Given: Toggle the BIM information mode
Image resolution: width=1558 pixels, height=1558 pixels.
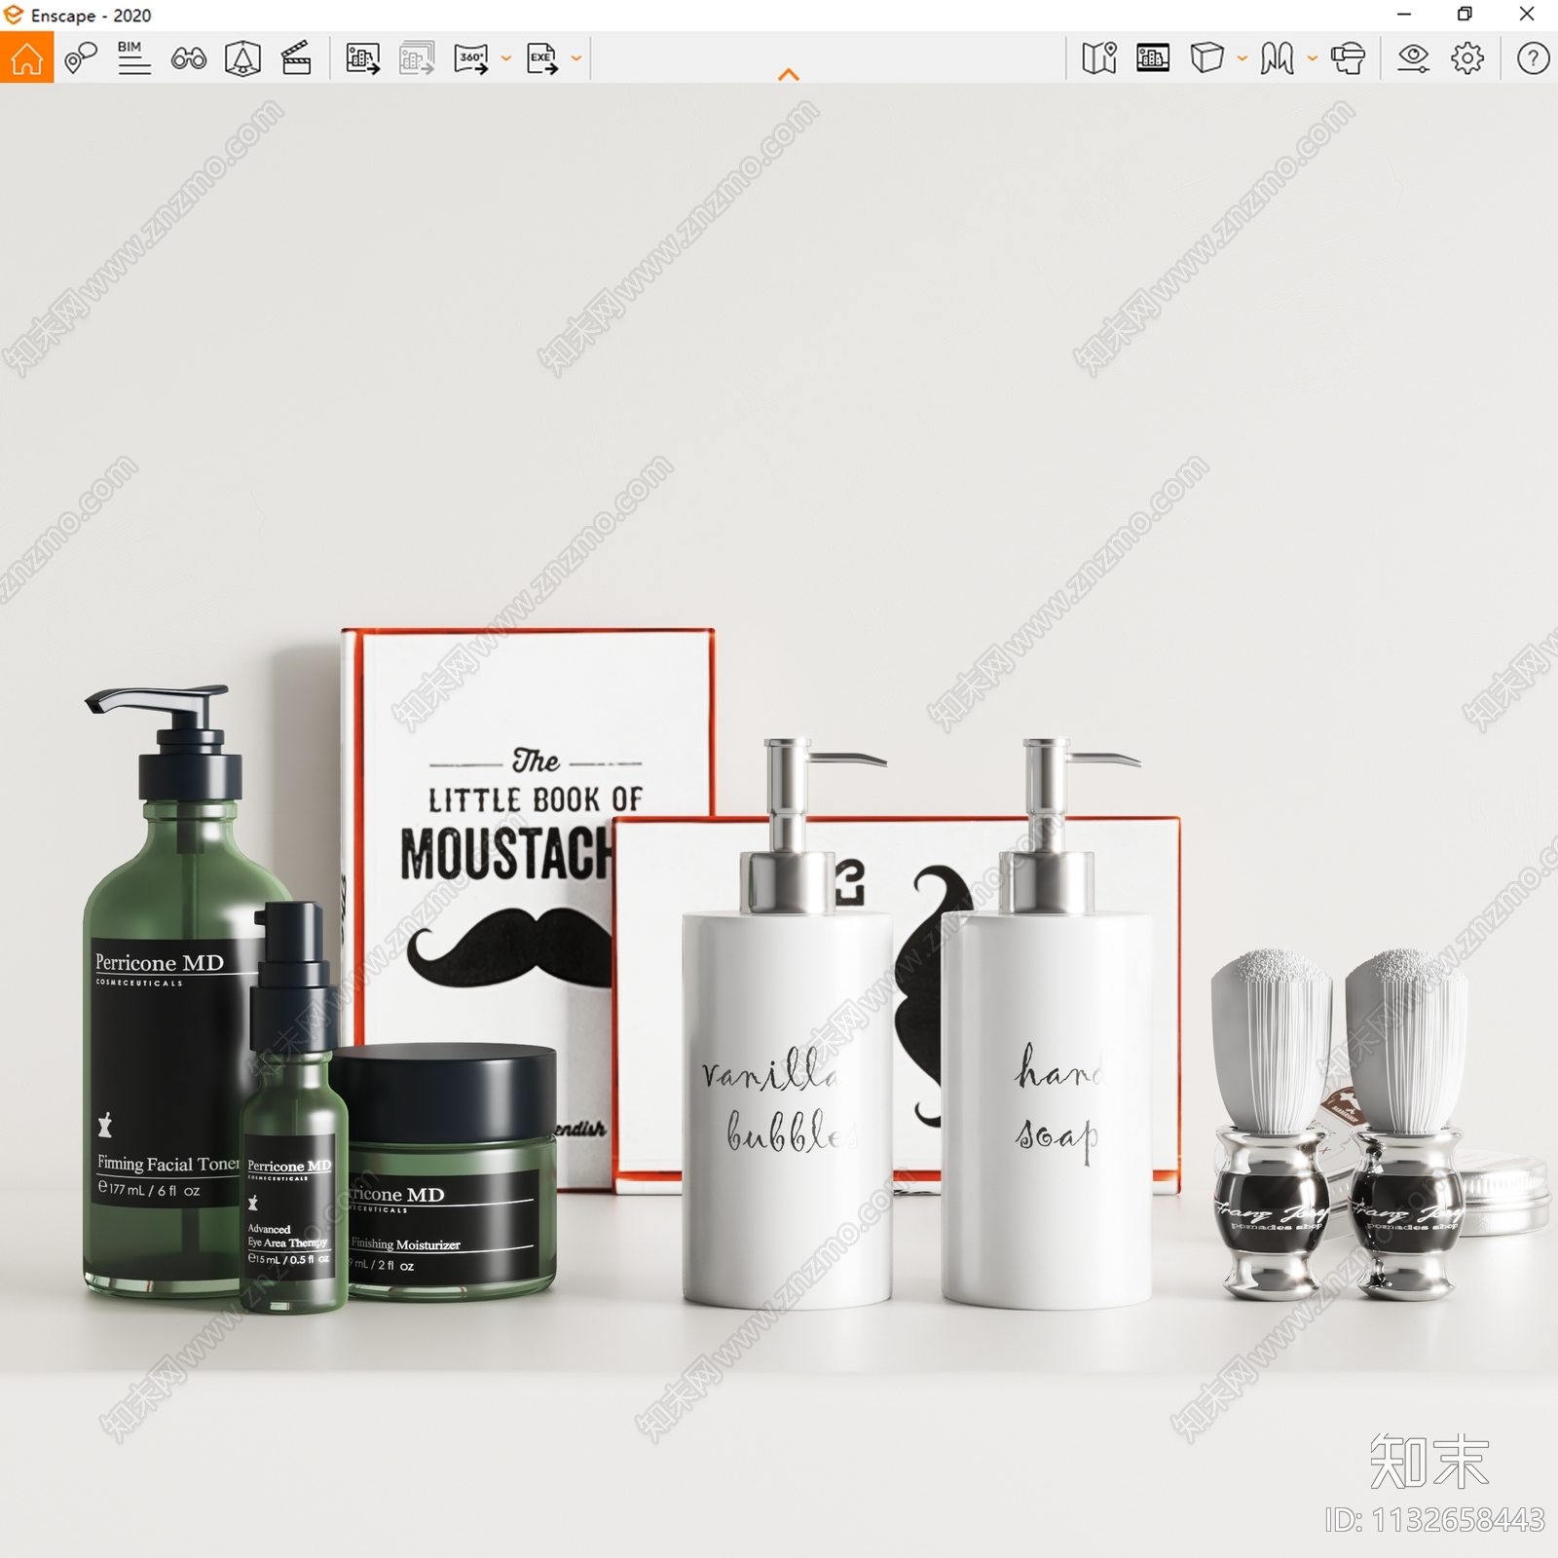Looking at the screenshot, I should 133,58.
